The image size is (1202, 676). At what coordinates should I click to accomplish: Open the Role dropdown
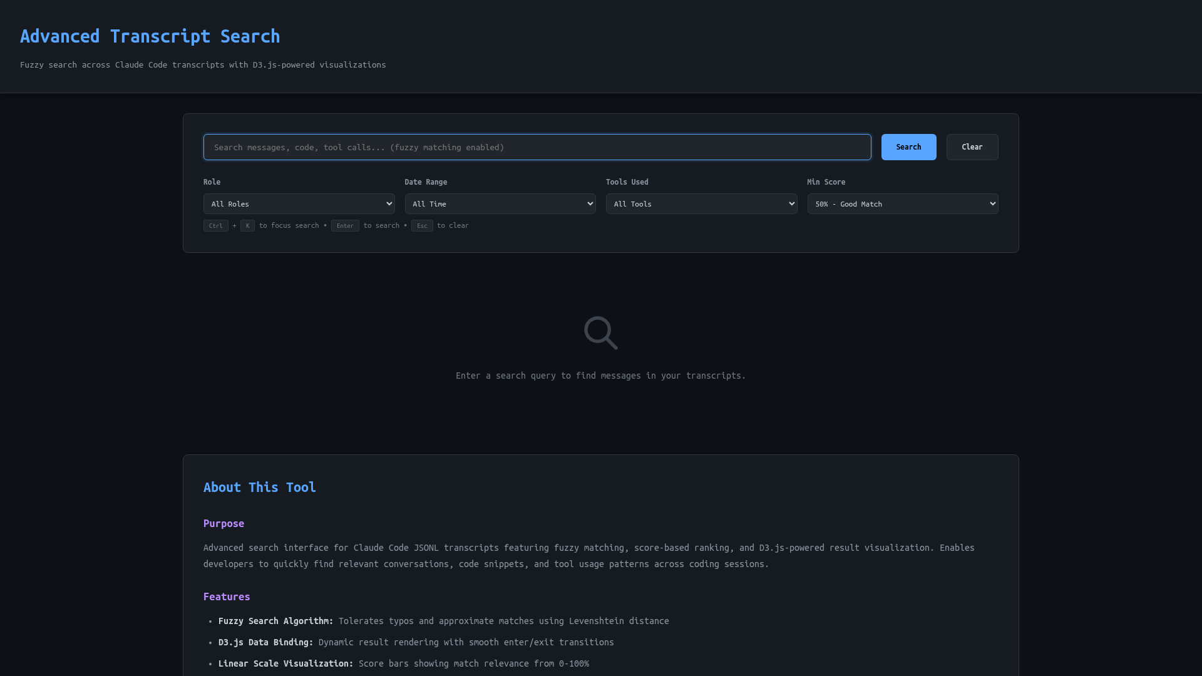[x=299, y=204]
